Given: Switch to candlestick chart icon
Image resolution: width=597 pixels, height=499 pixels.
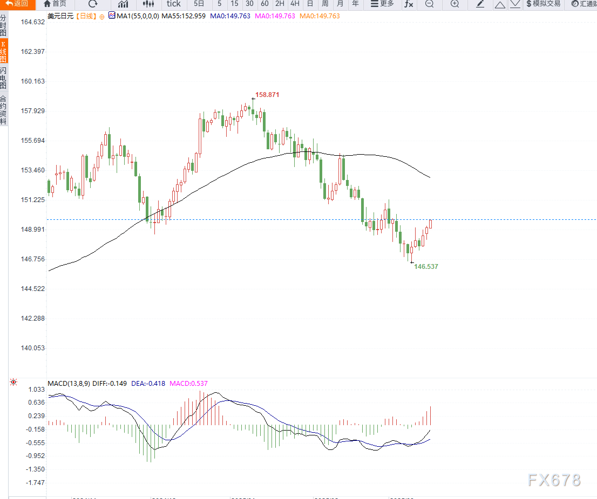Looking at the screenshot, I should point(148,4).
